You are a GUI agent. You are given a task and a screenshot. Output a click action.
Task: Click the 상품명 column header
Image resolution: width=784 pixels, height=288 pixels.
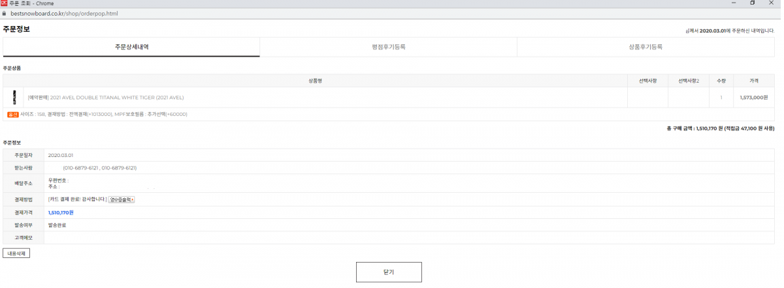coord(315,81)
